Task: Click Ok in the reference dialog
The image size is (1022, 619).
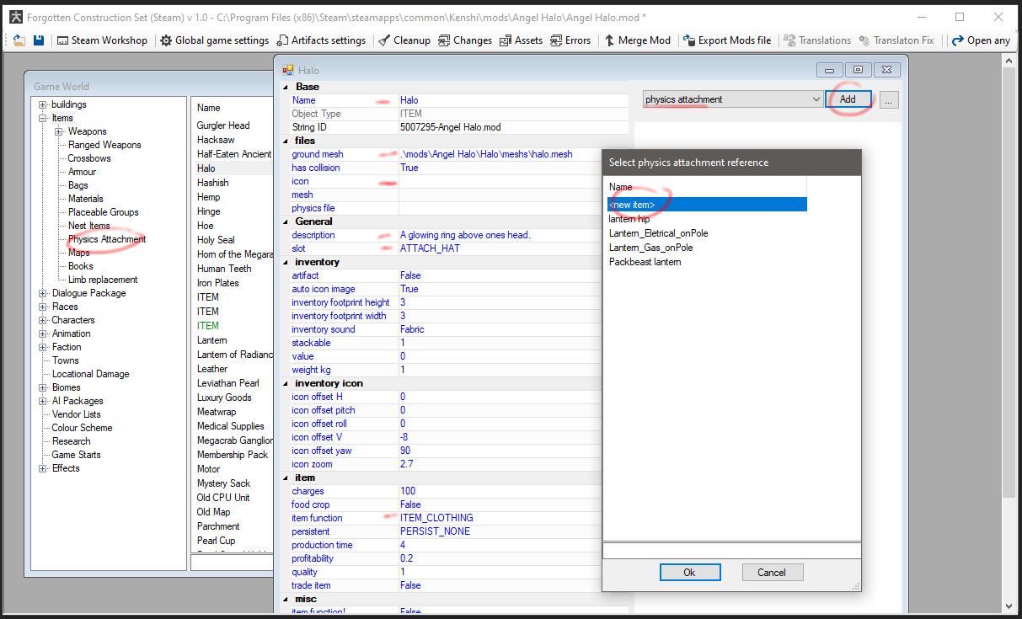Action: point(690,573)
